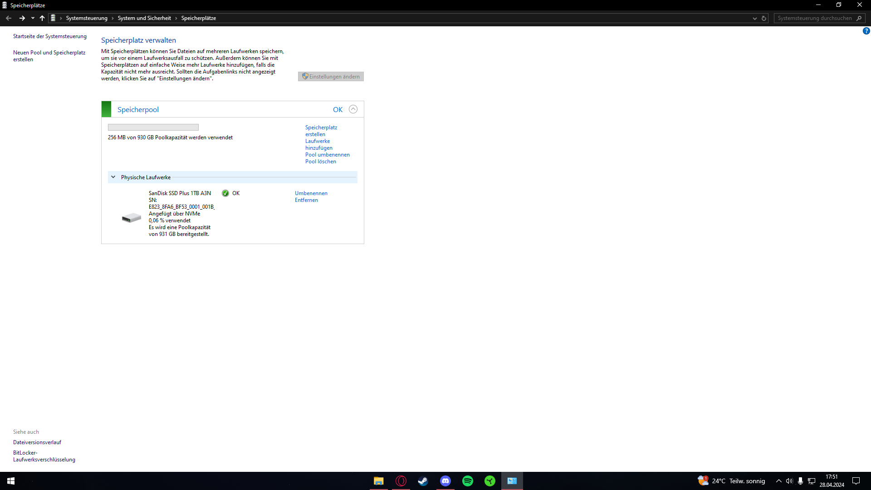This screenshot has width=871, height=490.
Task: Open the recent locations dropdown arrow
Action: (33, 18)
